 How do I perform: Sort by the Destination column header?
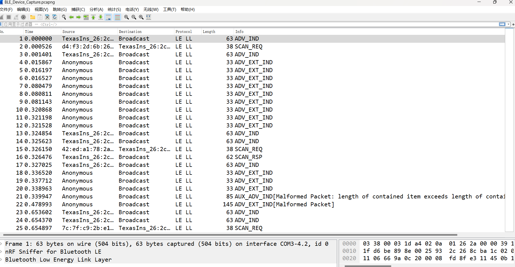click(146, 32)
